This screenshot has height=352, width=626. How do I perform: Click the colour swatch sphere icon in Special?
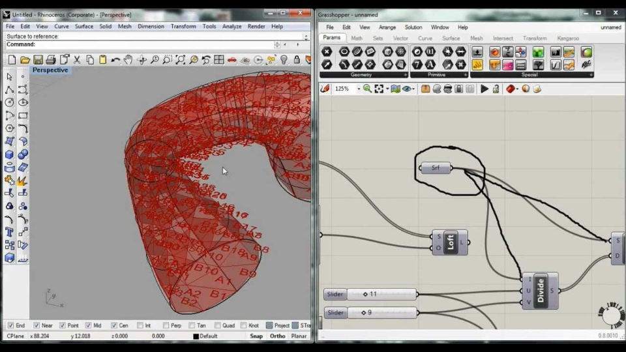tap(586, 52)
